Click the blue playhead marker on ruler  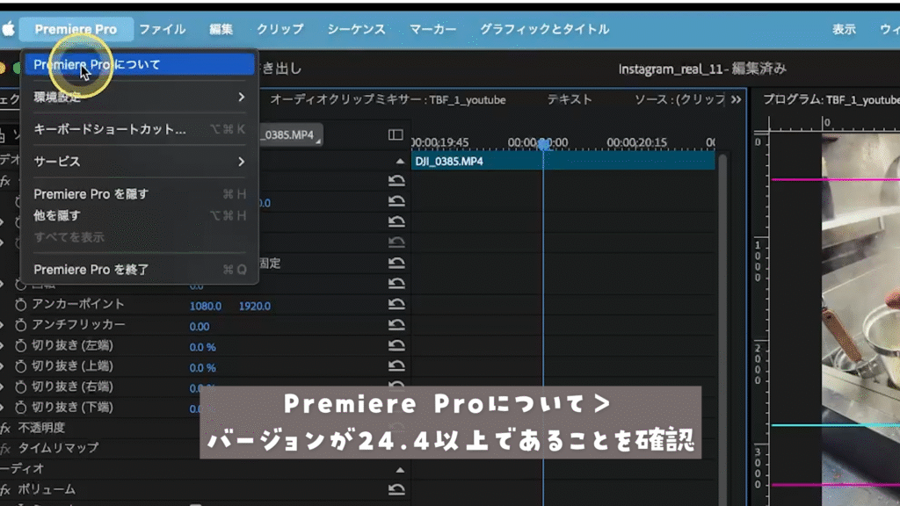coord(543,144)
